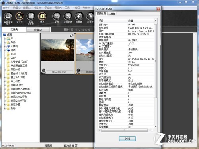Click the RAW camera icon on the selected thumbnail
Screen dimensions: 199x149
click(x=78, y=71)
